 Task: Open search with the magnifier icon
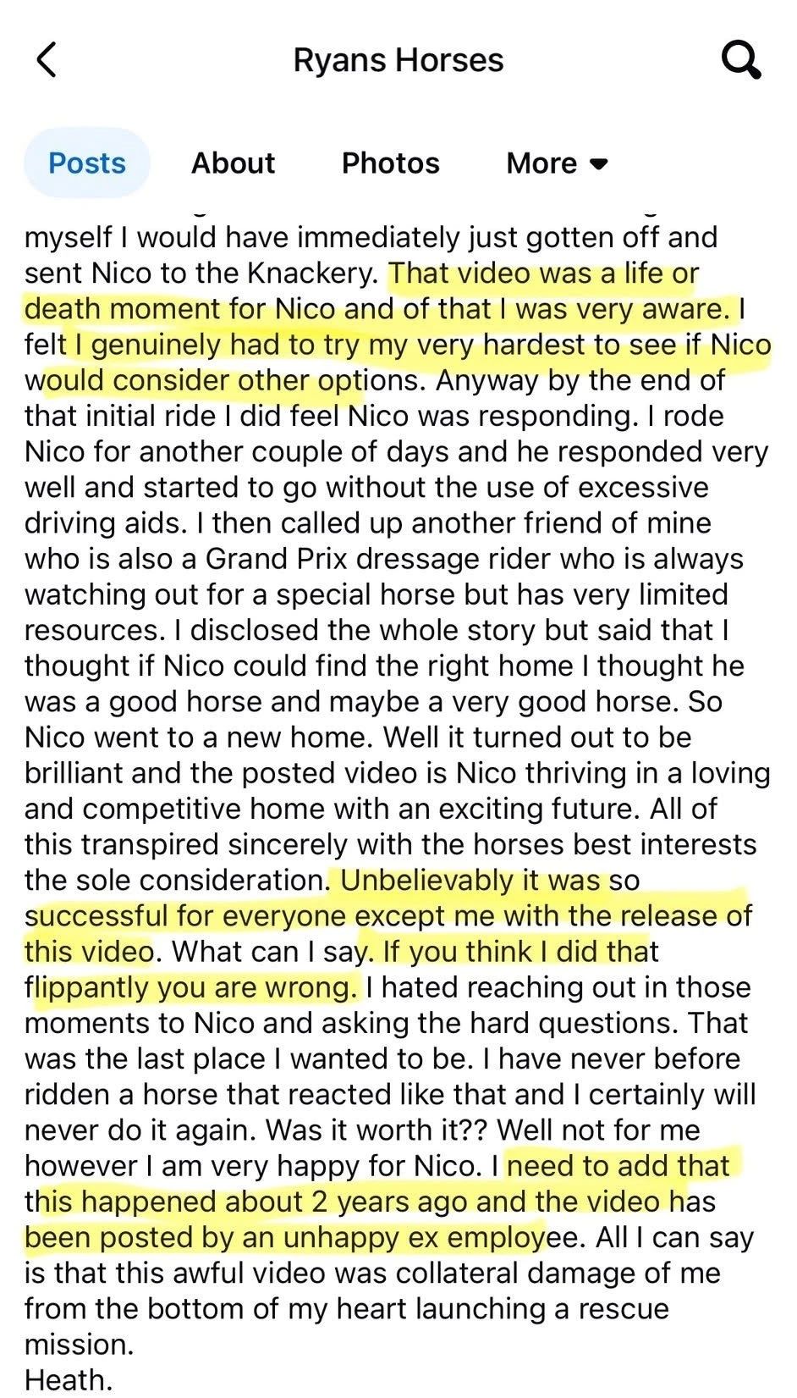coord(741,60)
